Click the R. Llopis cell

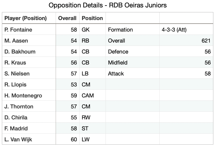pos(16,85)
